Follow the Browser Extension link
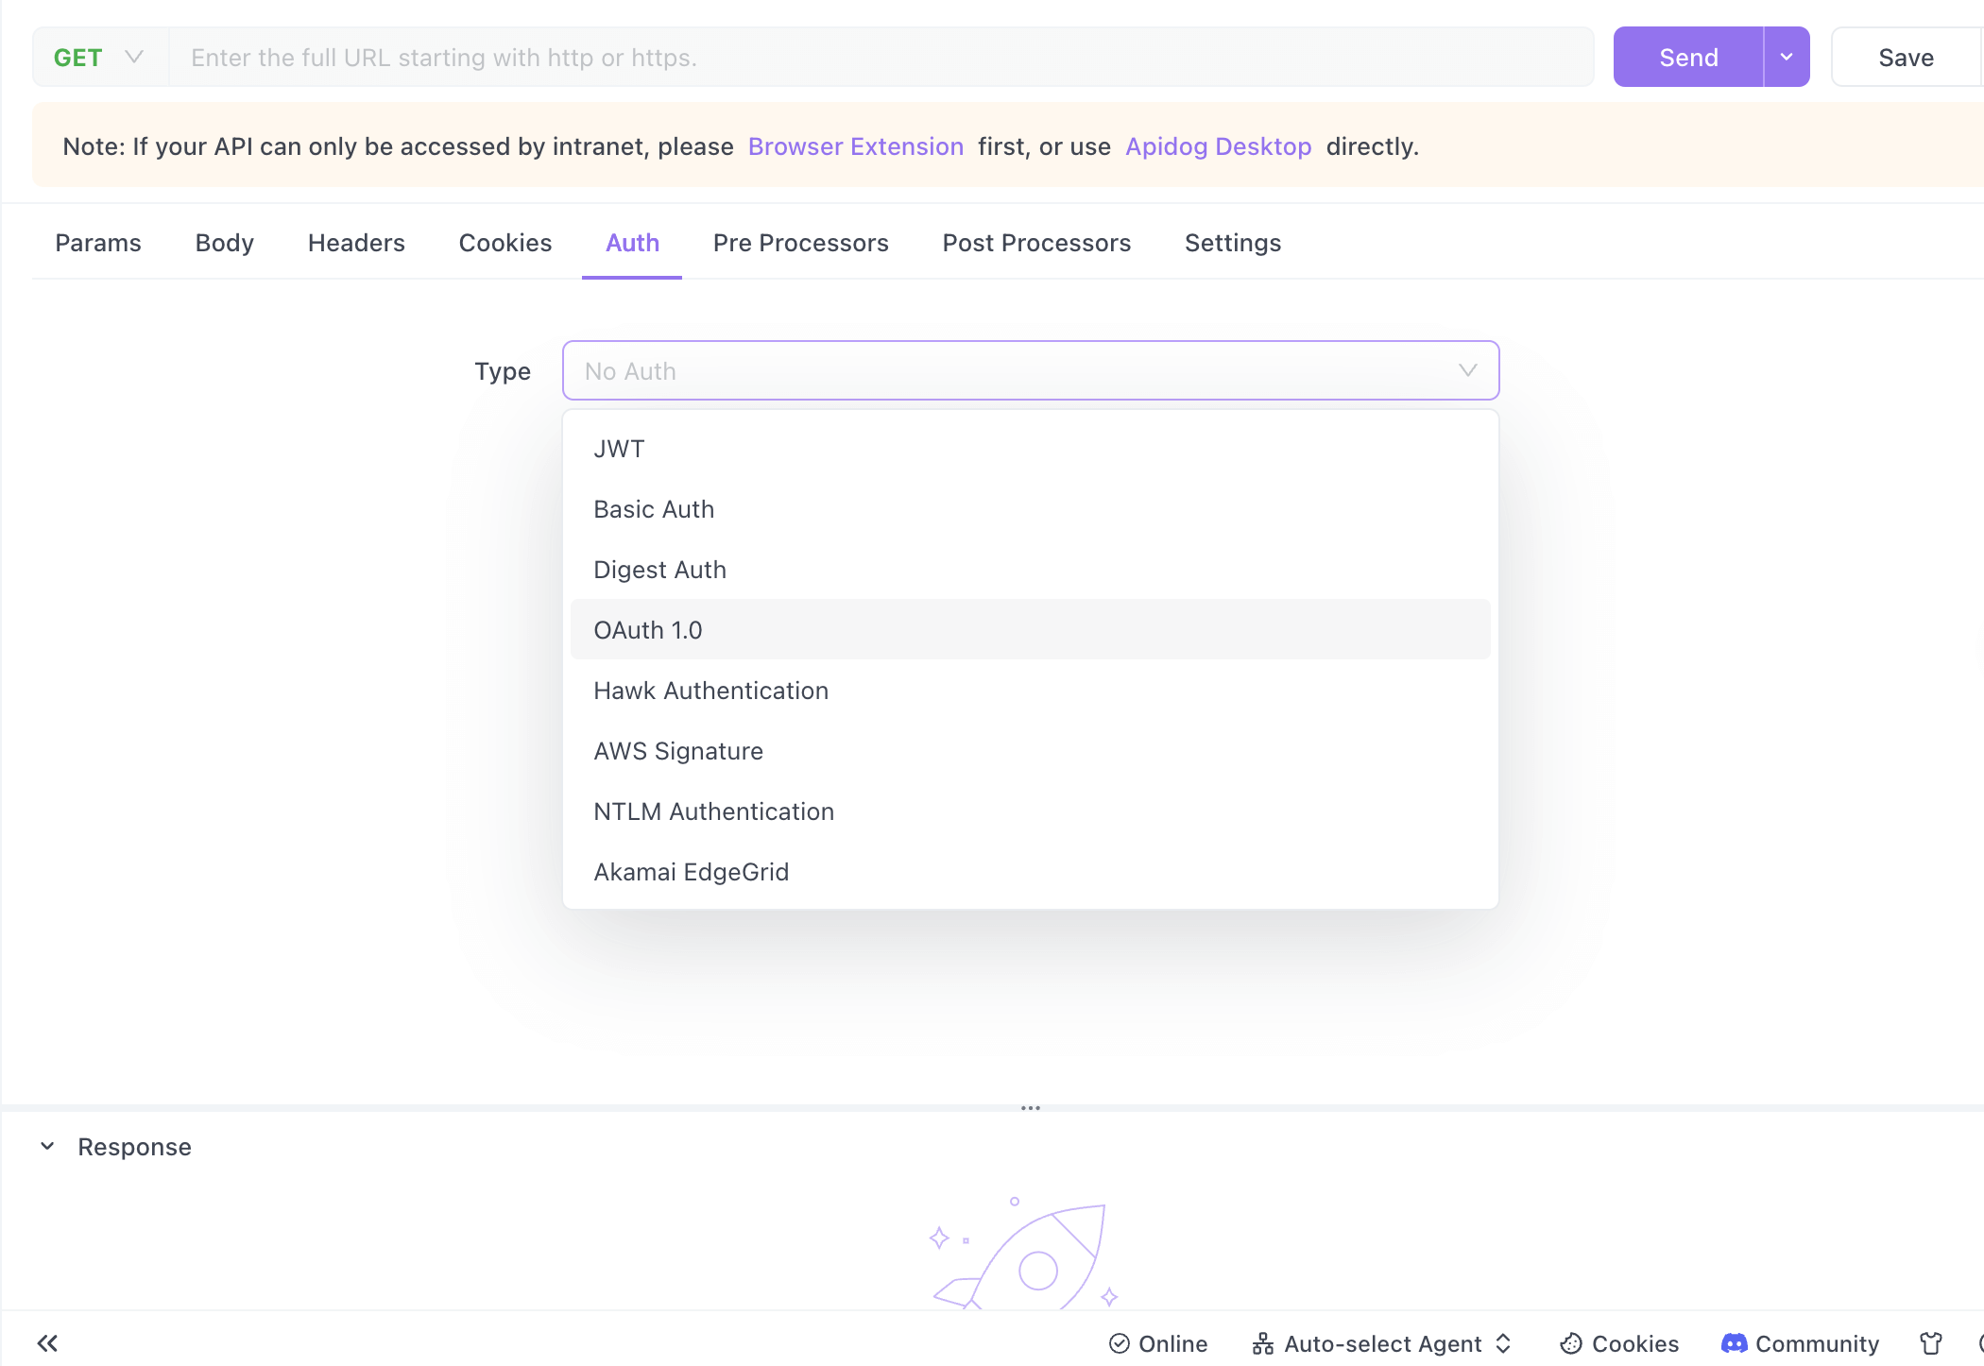The height and width of the screenshot is (1366, 1984). pos(855,146)
